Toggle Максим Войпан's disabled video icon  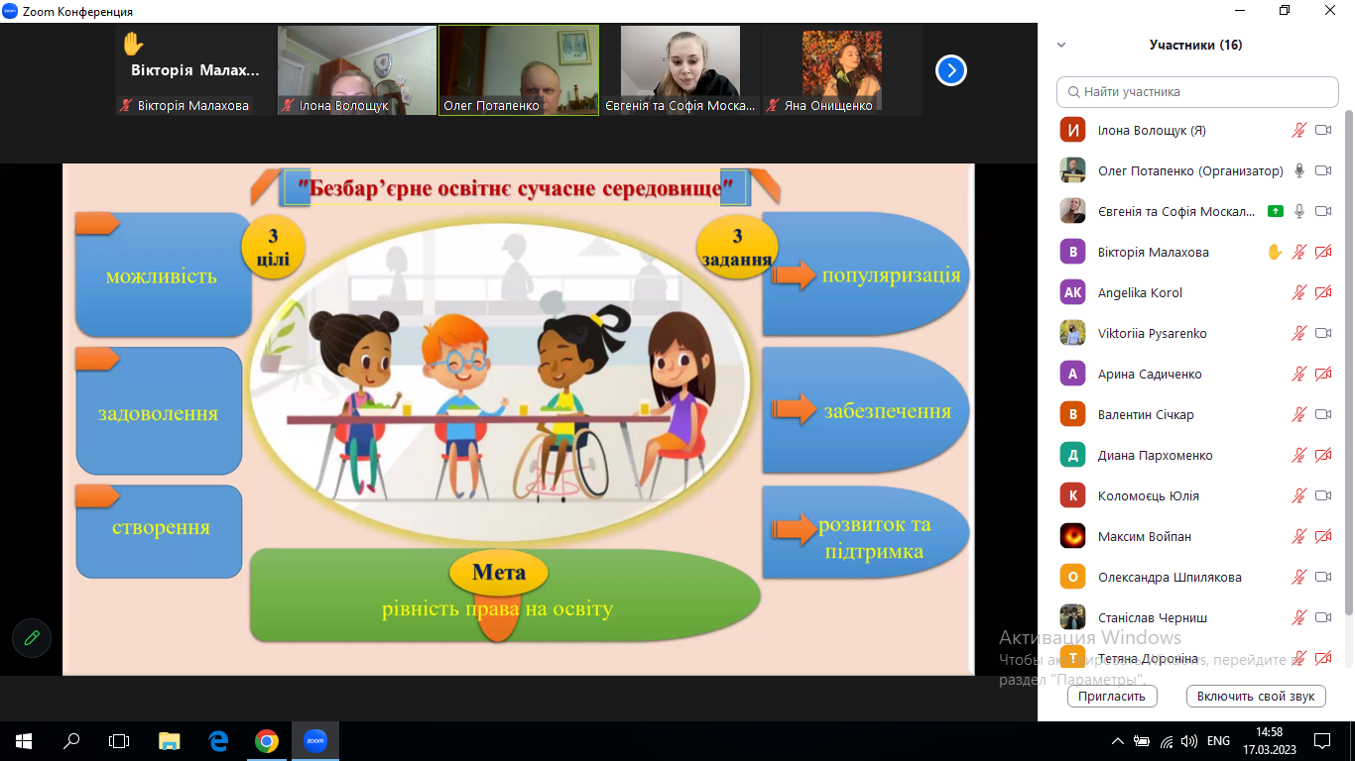click(x=1322, y=536)
